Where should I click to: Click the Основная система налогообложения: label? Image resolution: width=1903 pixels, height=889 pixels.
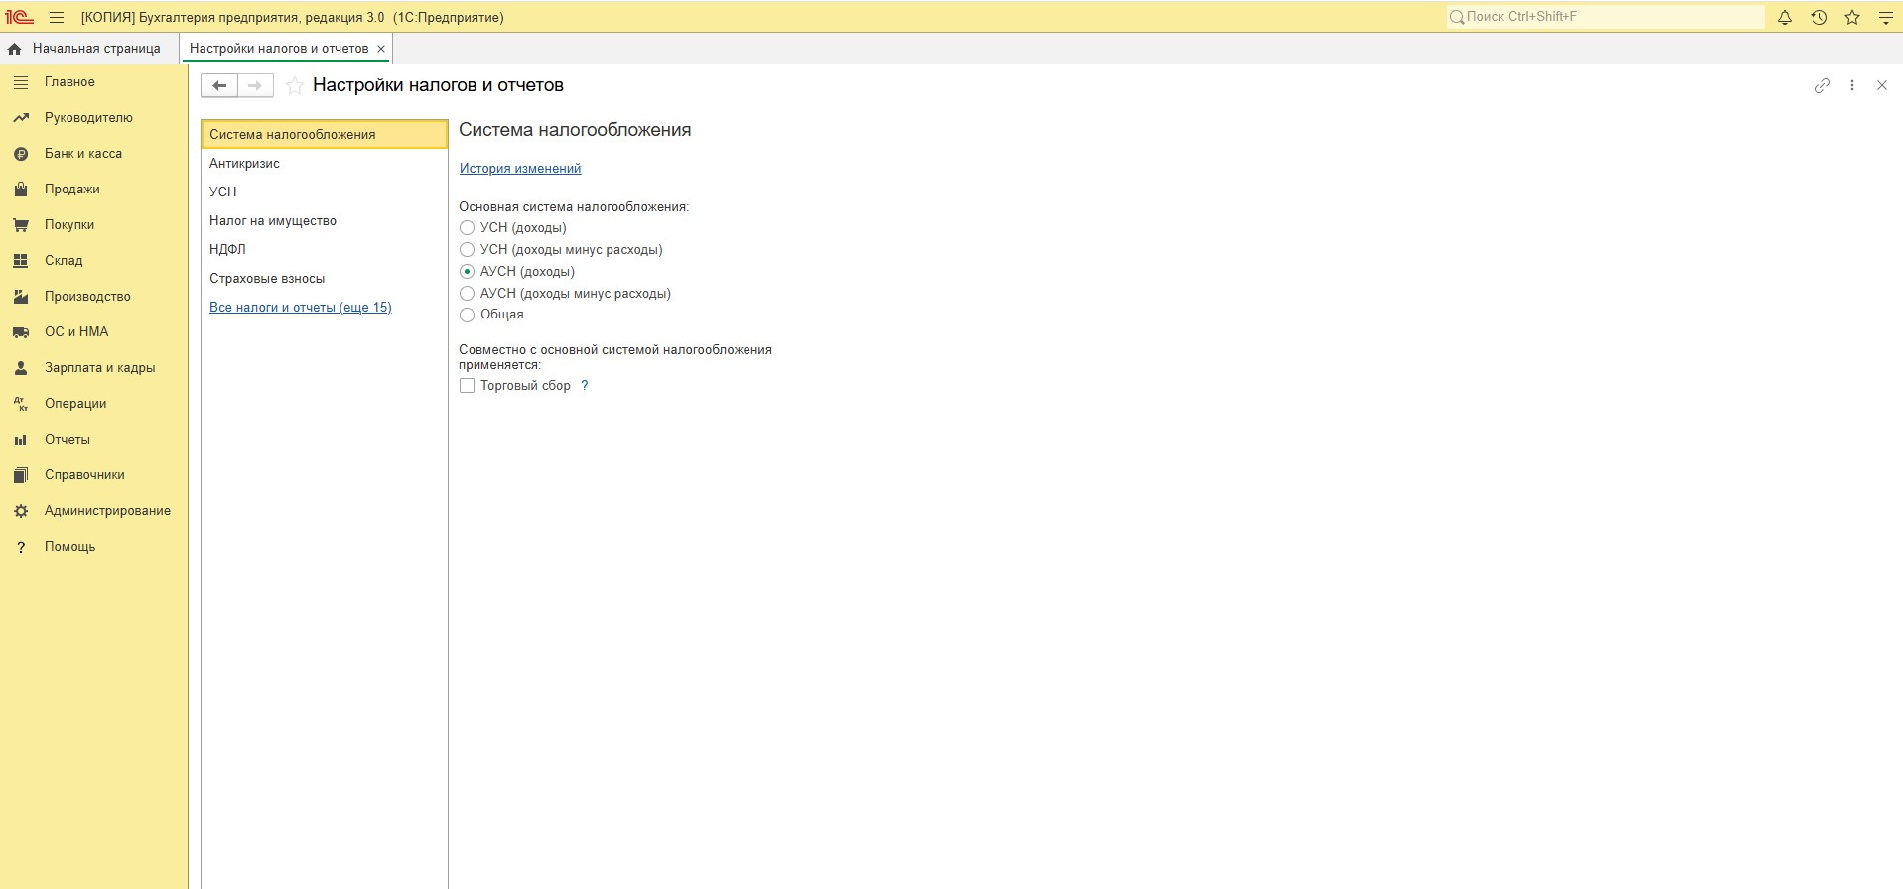(574, 207)
